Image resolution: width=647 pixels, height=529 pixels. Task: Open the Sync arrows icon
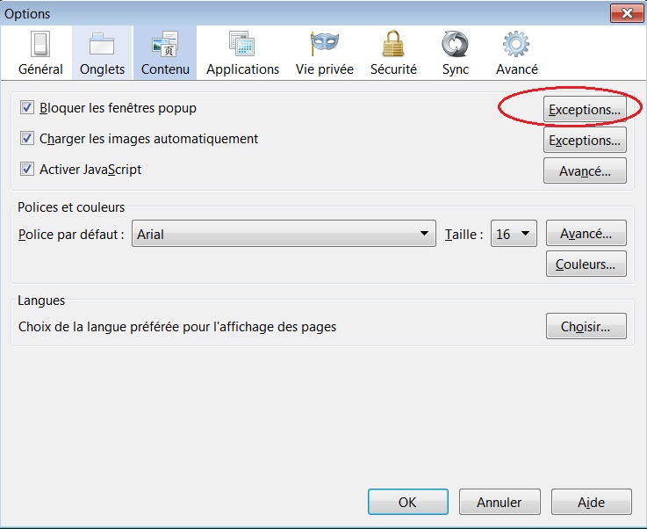(455, 44)
